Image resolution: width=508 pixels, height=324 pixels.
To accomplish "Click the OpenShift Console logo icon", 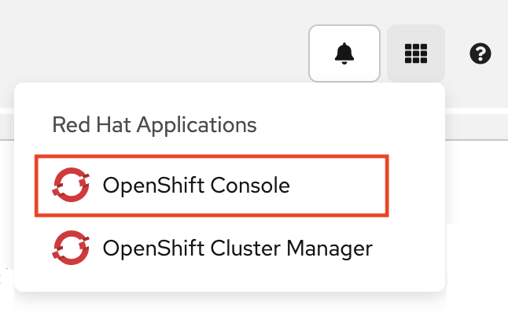I will coord(71,185).
